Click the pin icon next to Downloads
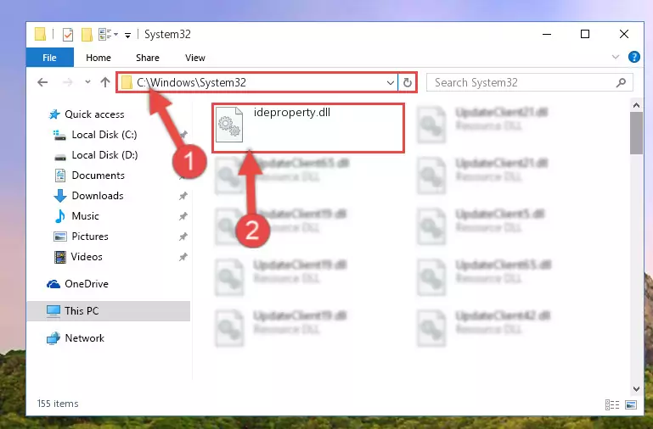 pyautogui.click(x=183, y=196)
